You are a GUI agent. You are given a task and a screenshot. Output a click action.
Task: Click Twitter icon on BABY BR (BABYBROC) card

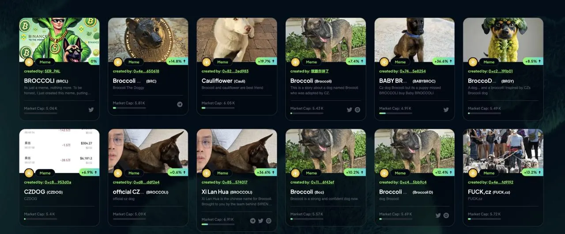pos(446,110)
